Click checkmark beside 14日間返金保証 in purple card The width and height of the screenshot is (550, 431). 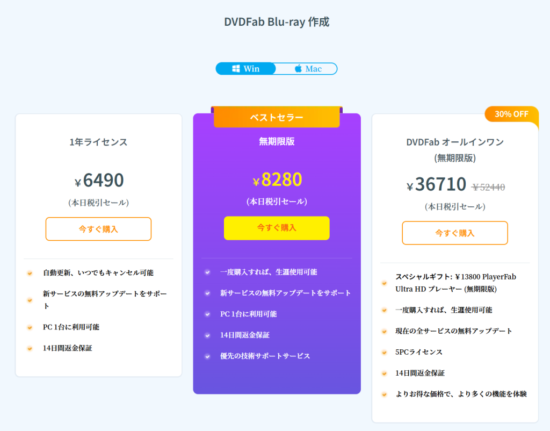tap(208, 335)
